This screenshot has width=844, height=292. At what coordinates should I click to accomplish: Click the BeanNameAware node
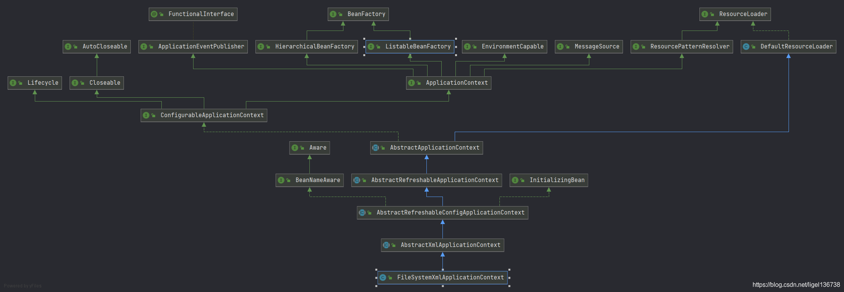[310, 180]
